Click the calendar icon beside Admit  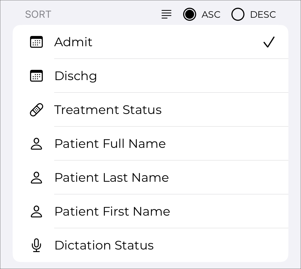[x=36, y=42]
